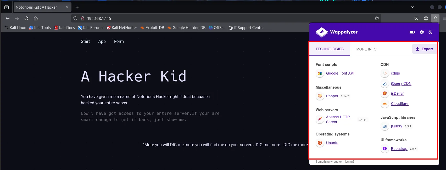Image resolution: width=446 pixels, height=170 pixels.
Task: Open the Bootstrap framework link
Action: click(399, 149)
